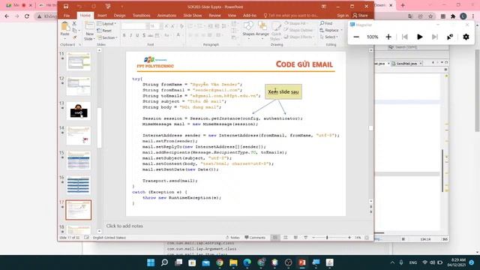Click the Share button
Screen dimensions: 480x270
360,15
